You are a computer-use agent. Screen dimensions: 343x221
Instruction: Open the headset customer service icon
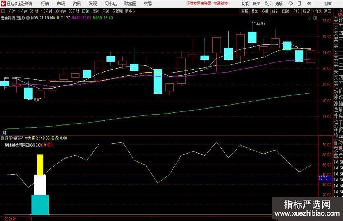[290, 4]
